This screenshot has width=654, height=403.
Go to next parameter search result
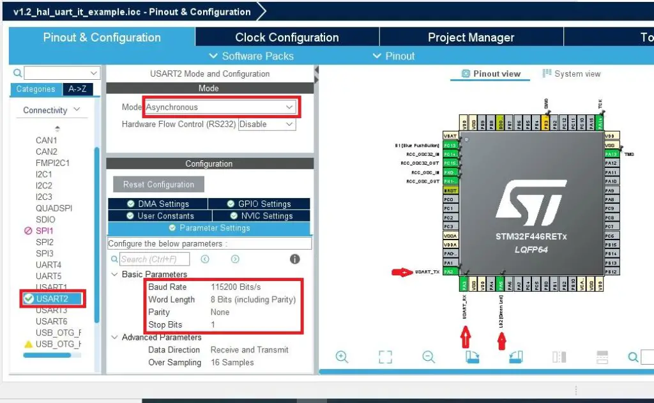pyautogui.click(x=235, y=259)
